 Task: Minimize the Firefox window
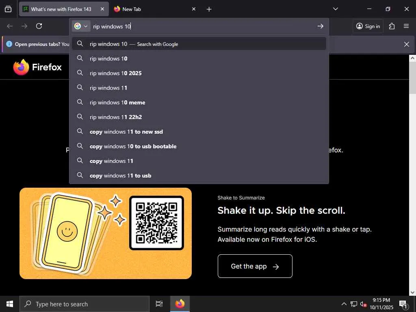click(x=369, y=9)
